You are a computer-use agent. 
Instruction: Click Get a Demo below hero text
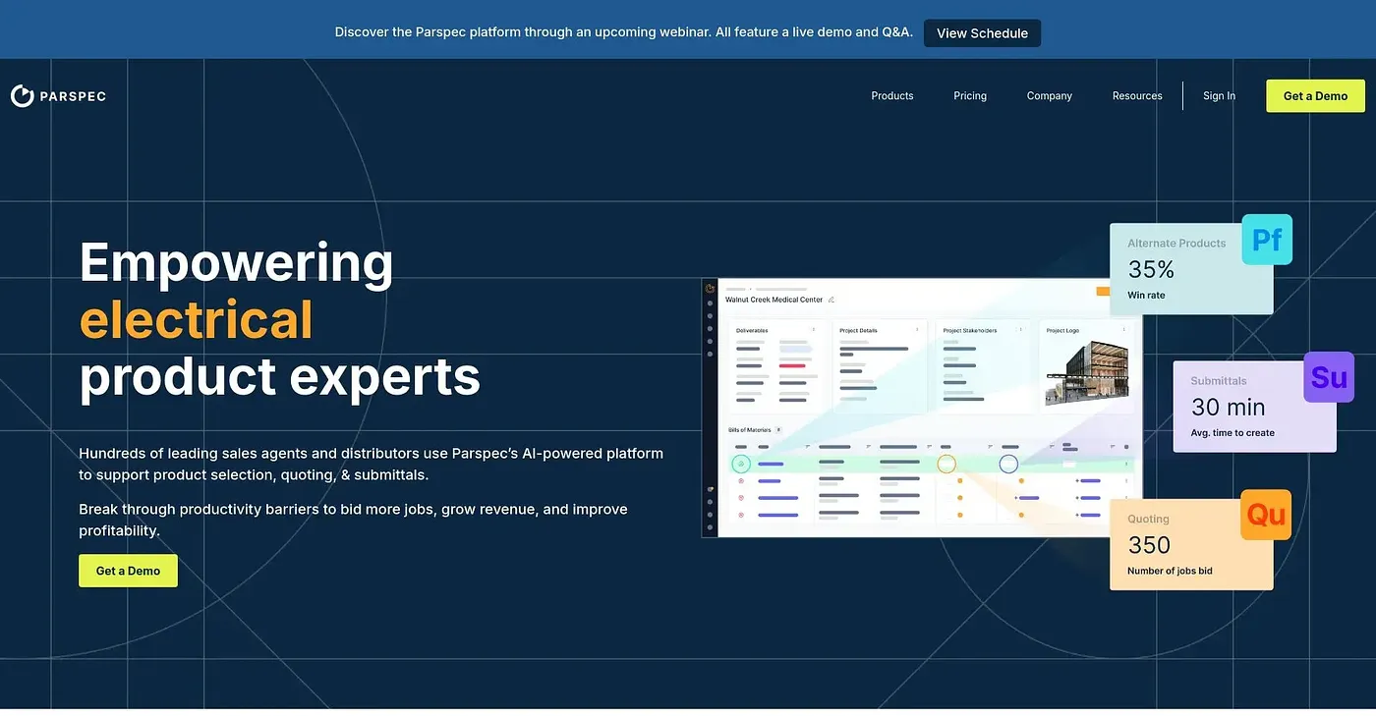tap(128, 571)
